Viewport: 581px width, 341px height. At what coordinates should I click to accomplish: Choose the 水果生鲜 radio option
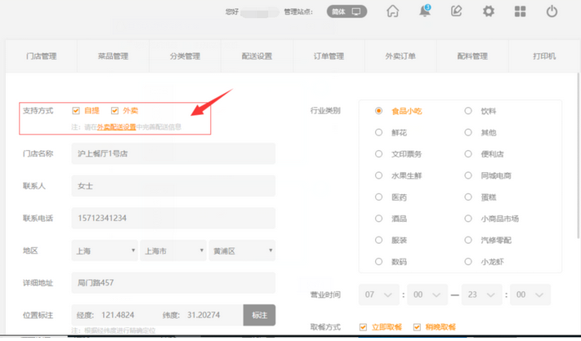(378, 175)
